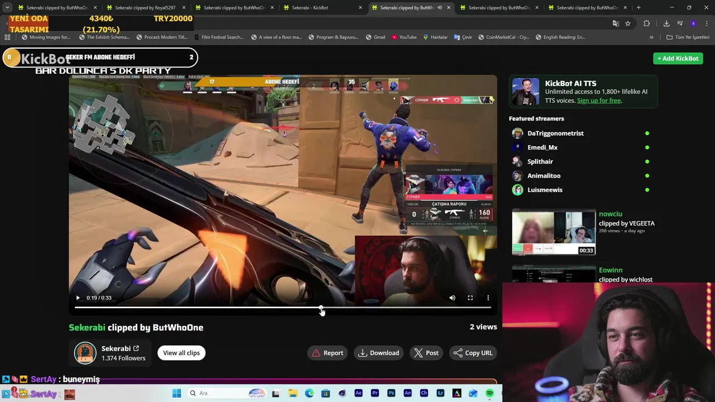
Task: Open Cinema 4D from the taskbar
Action: tap(342, 393)
